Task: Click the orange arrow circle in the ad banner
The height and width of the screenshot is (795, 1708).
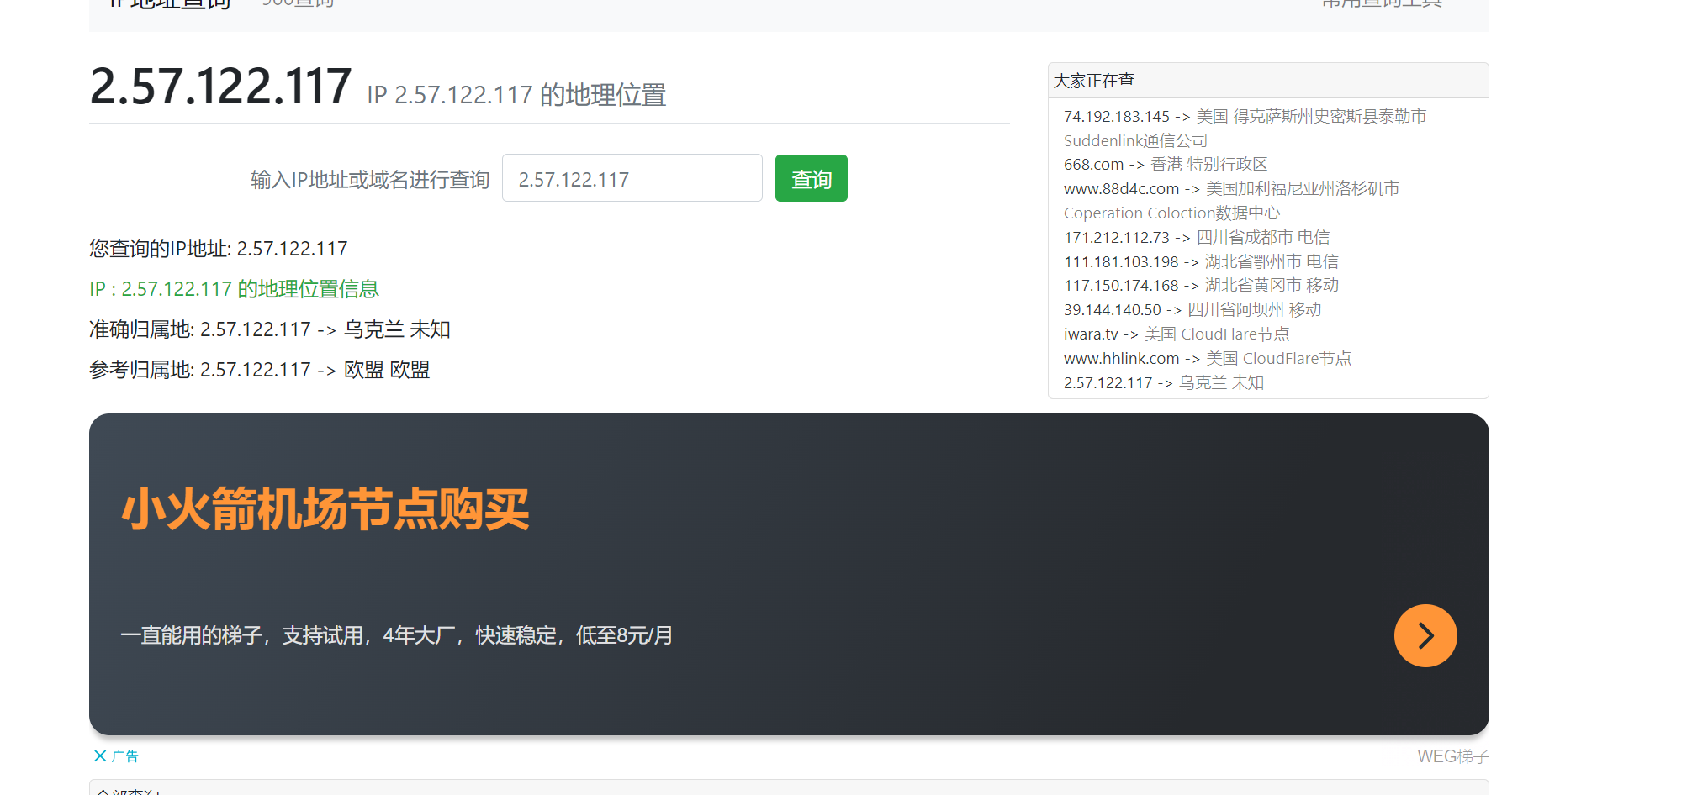Action: pyautogui.click(x=1425, y=635)
